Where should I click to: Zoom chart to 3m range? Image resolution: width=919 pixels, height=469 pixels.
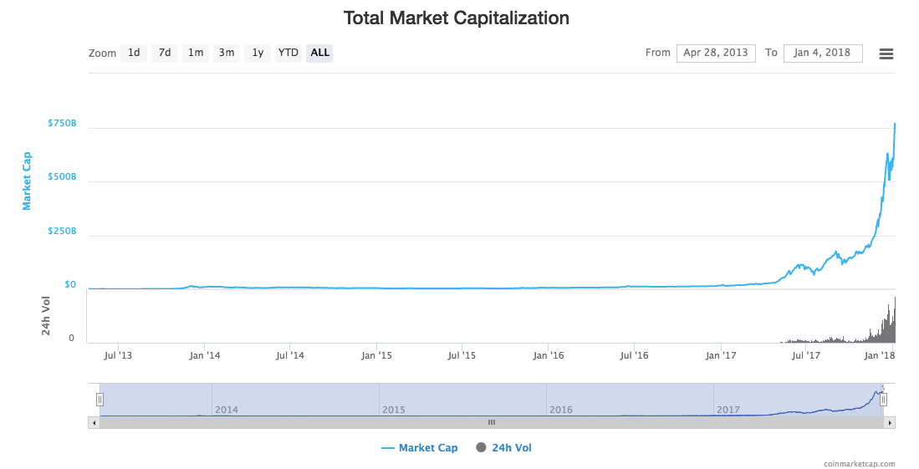pos(227,53)
